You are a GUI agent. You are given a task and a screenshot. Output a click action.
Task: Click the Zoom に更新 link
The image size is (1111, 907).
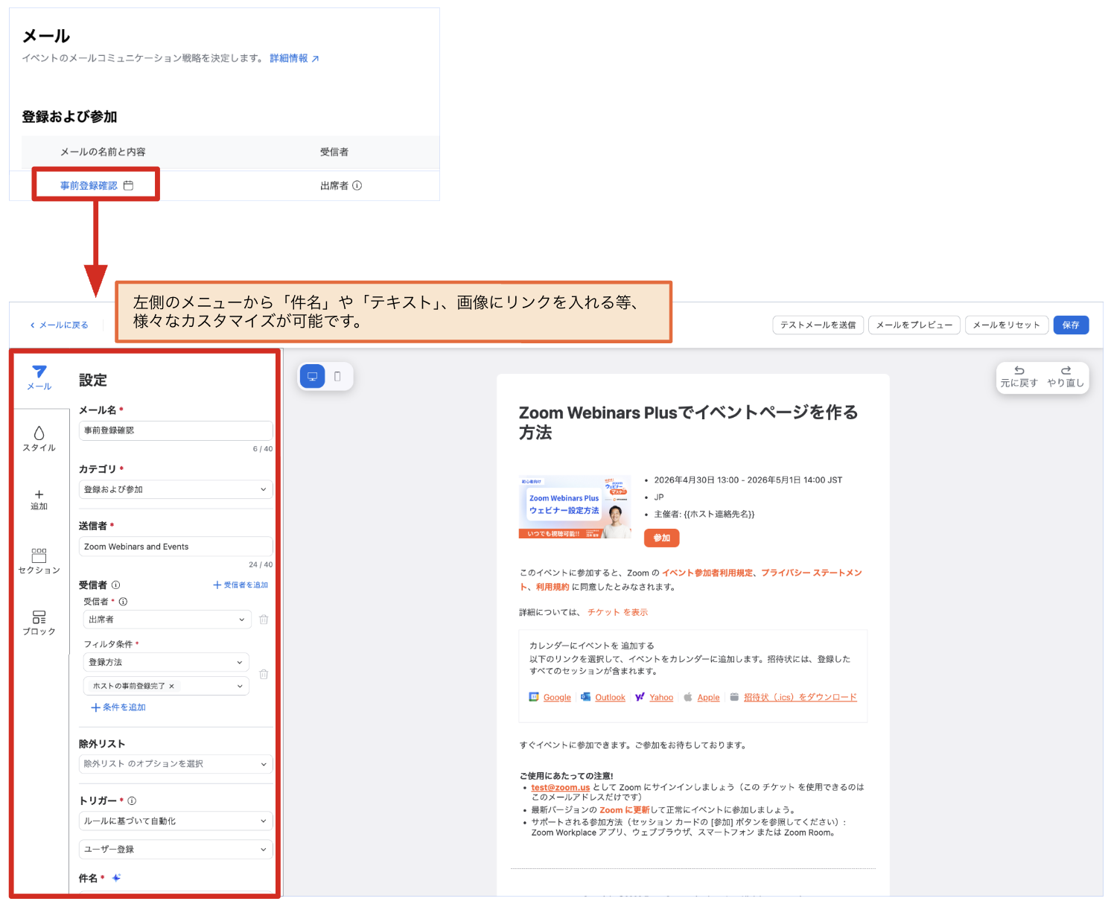625,810
